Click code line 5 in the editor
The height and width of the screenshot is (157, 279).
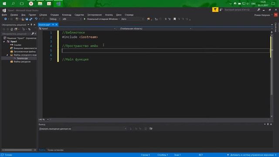click(166, 51)
